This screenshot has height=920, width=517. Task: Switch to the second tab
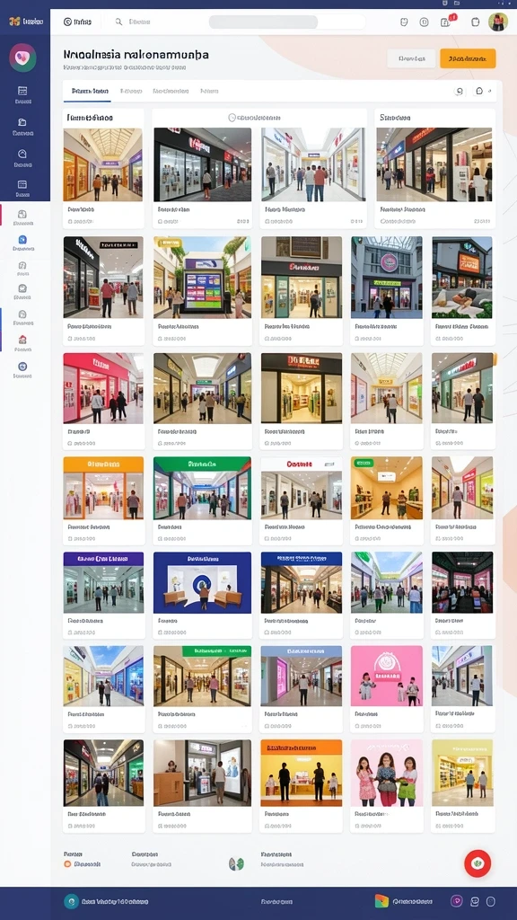(x=131, y=92)
